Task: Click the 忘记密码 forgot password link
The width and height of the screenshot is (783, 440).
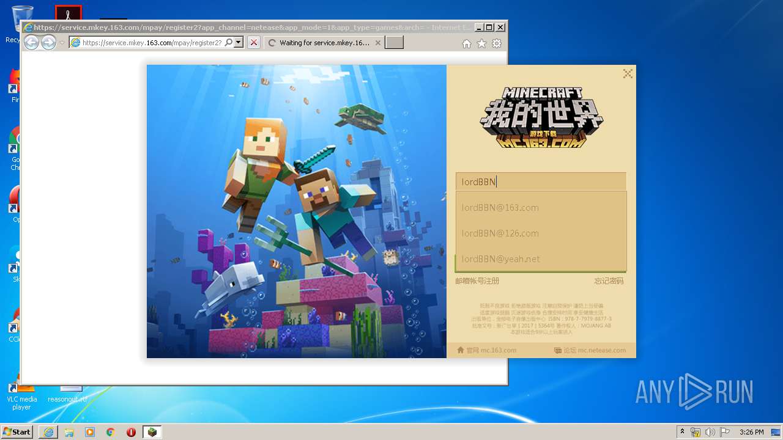Action: 609,281
